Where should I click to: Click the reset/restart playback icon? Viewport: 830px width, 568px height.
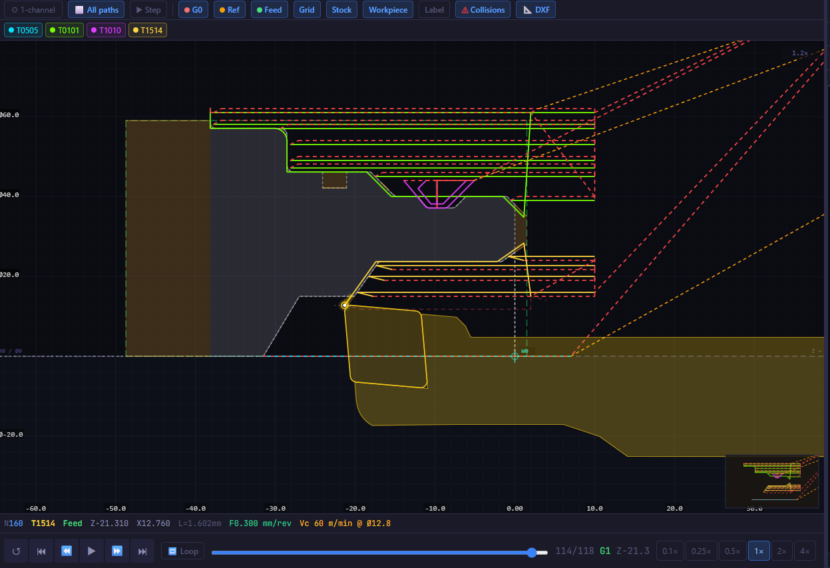tap(16, 551)
